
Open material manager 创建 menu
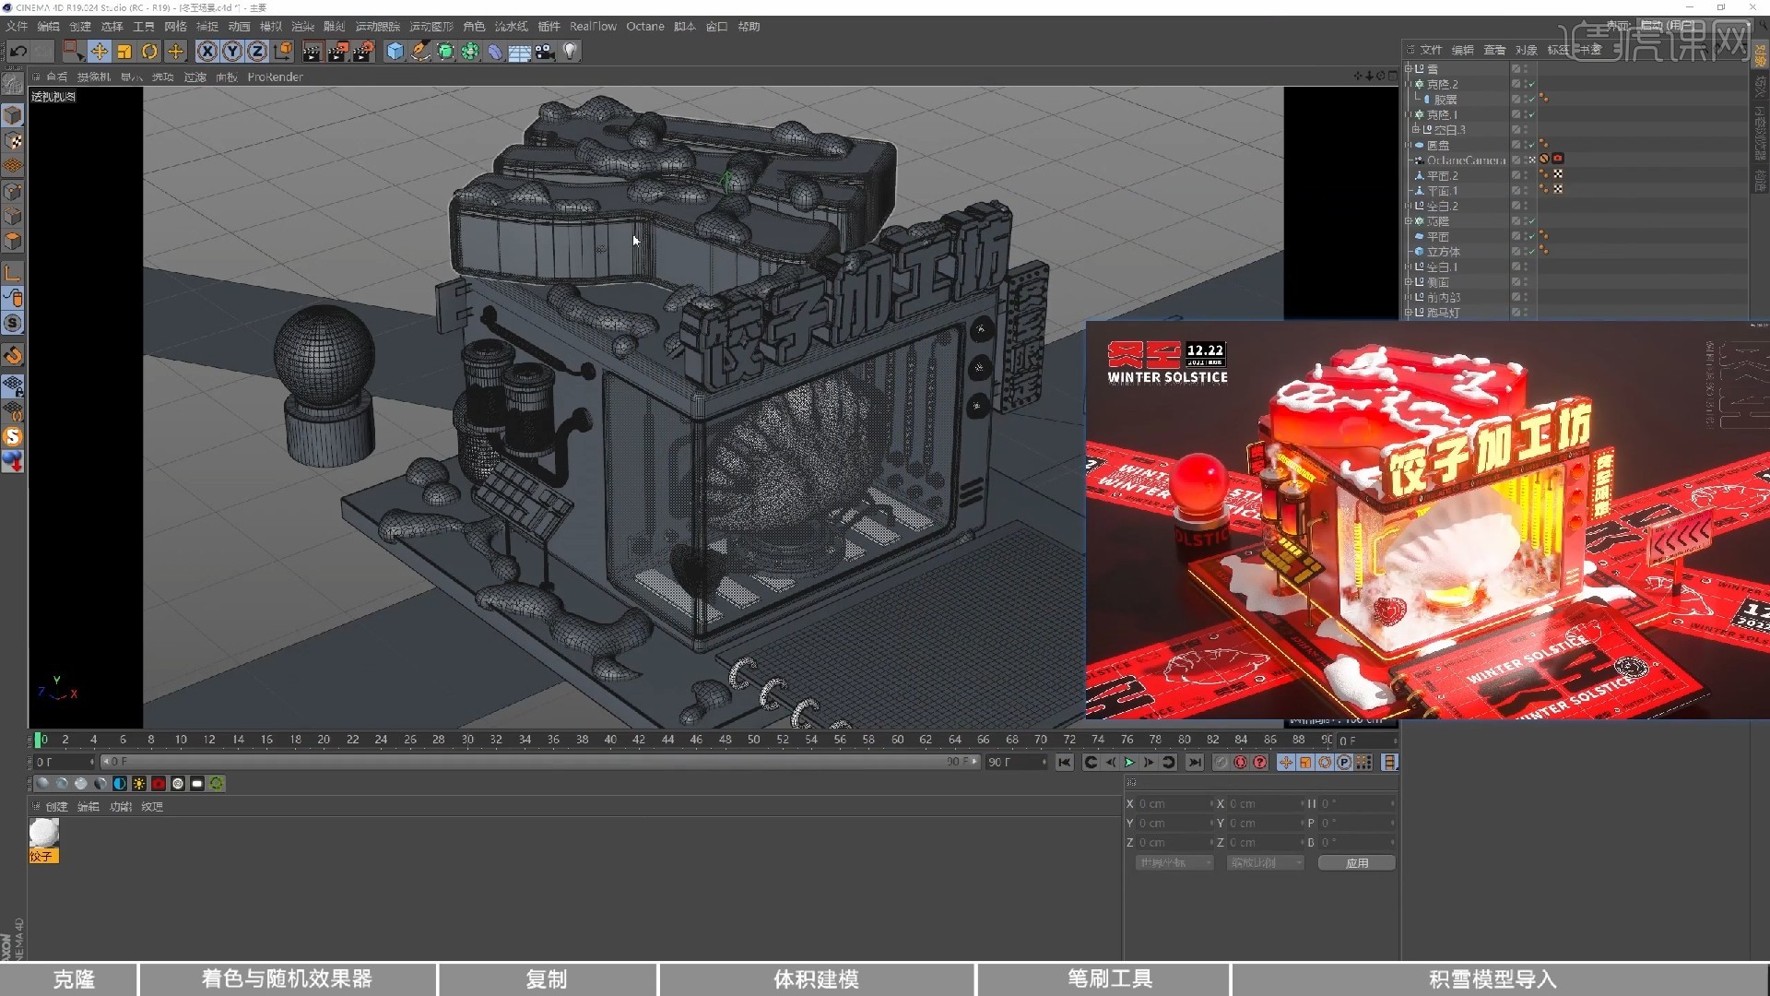point(56,807)
